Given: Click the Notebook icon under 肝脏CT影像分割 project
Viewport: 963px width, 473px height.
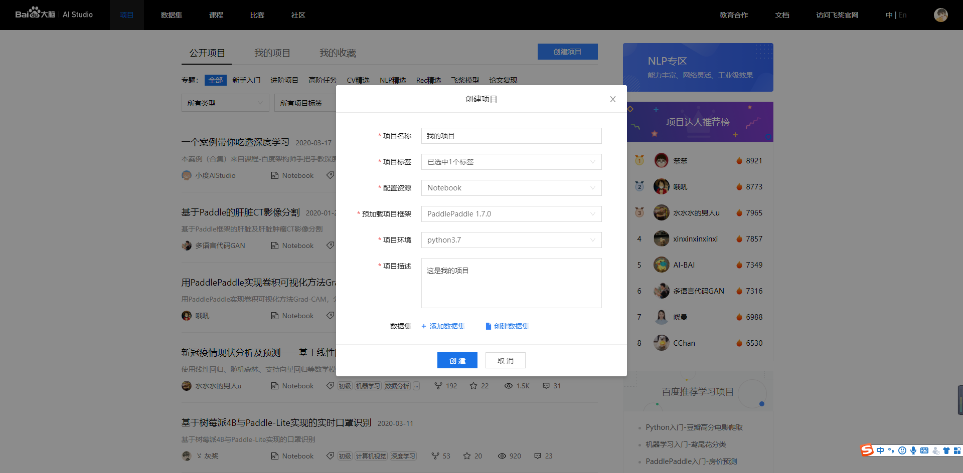Looking at the screenshot, I should tap(275, 246).
